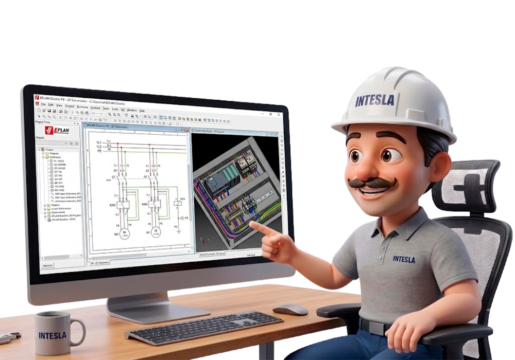Open the Project menu

click(70, 106)
